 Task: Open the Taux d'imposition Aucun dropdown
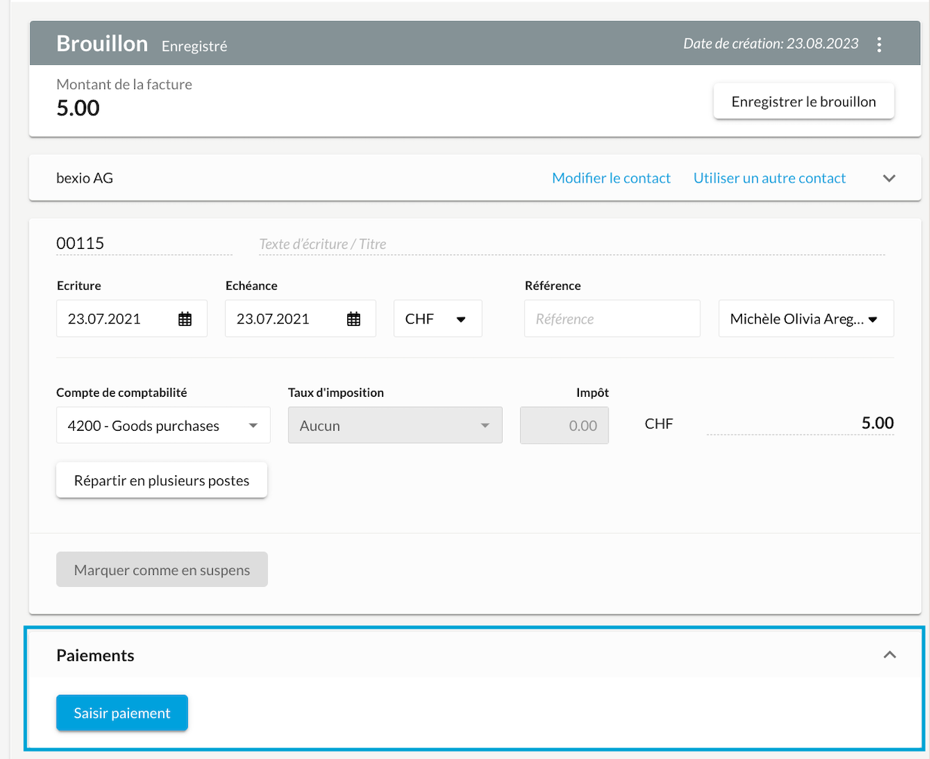[x=396, y=426]
